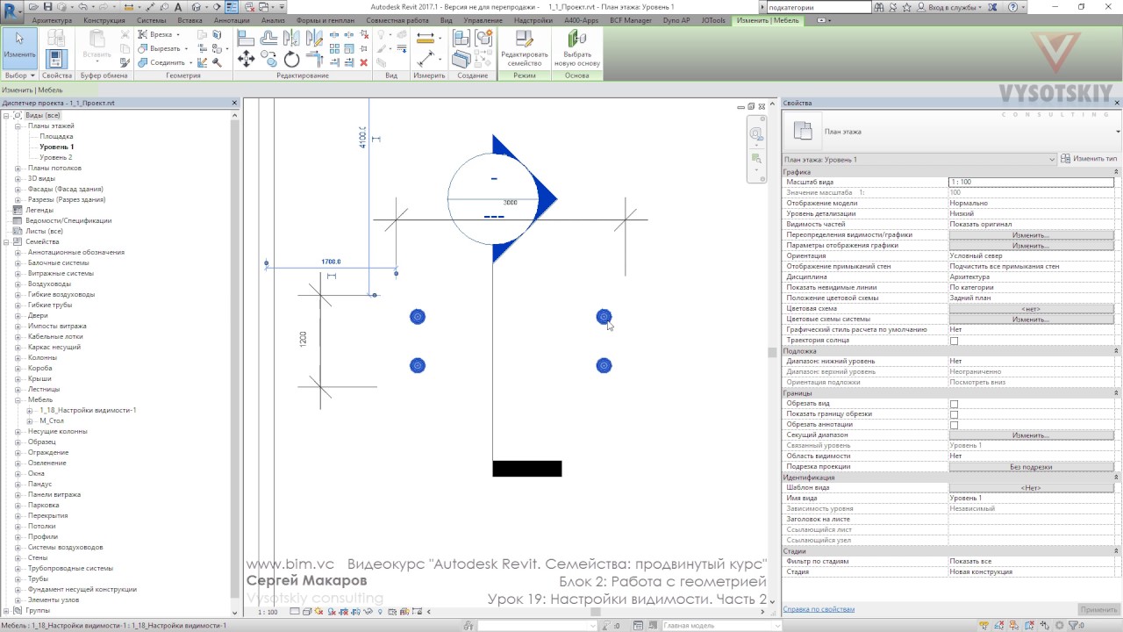Click Редактировать семейство ribbon button
This screenshot has height=632, width=1123.
[525, 48]
